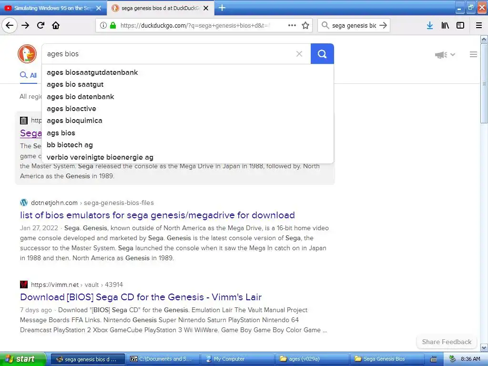
Task: Choose suggestion ages bio saatgut
Action: point(188,84)
